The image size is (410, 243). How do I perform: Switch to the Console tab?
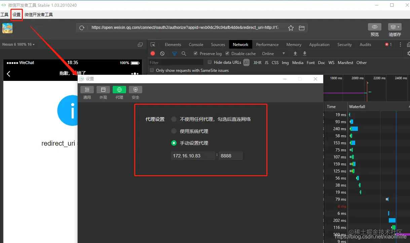[x=196, y=45]
